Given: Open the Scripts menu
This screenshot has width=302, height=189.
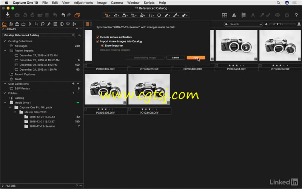Looking at the screenshot, I should pyautogui.click(x=149, y=3).
